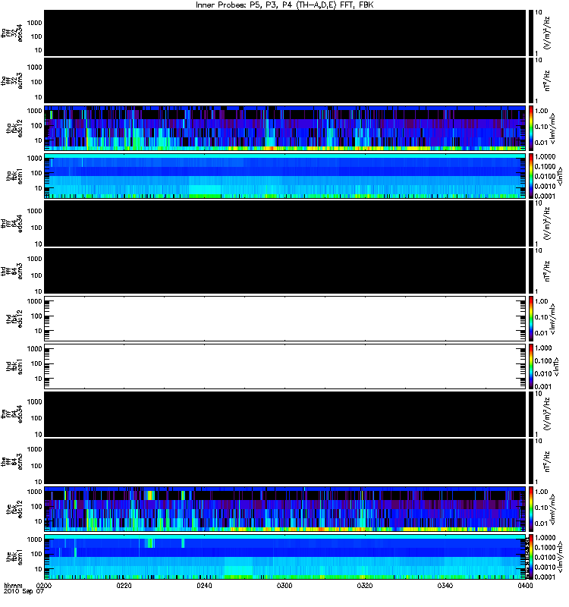Click the black color bar of thd fff edc34 panel
Viewport: 569px width, 607px height.
[531, 223]
